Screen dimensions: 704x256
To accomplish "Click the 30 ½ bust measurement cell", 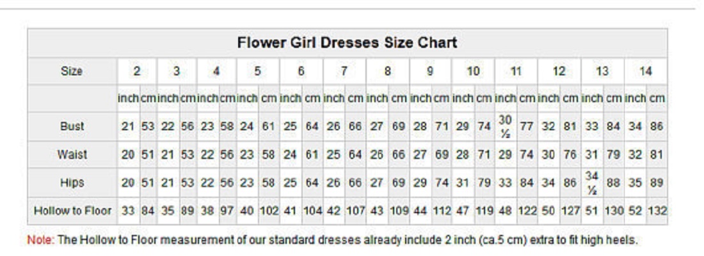I will coord(505,126).
